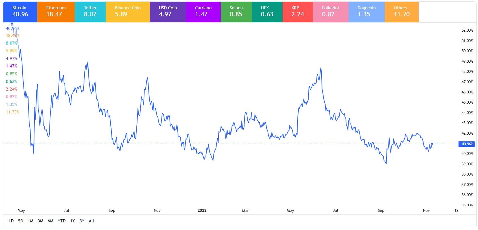478x230 pixels.
Task: Toggle the HEX series tile
Action: 267,12
